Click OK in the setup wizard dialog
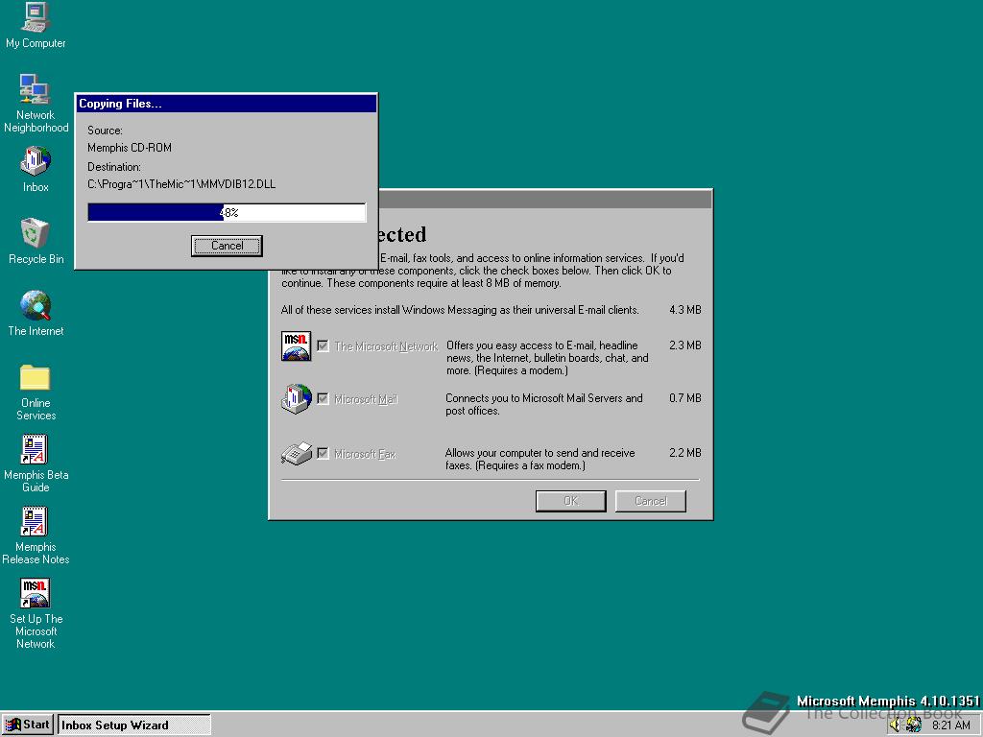This screenshot has width=983, height=737. (x=570, y=501)
